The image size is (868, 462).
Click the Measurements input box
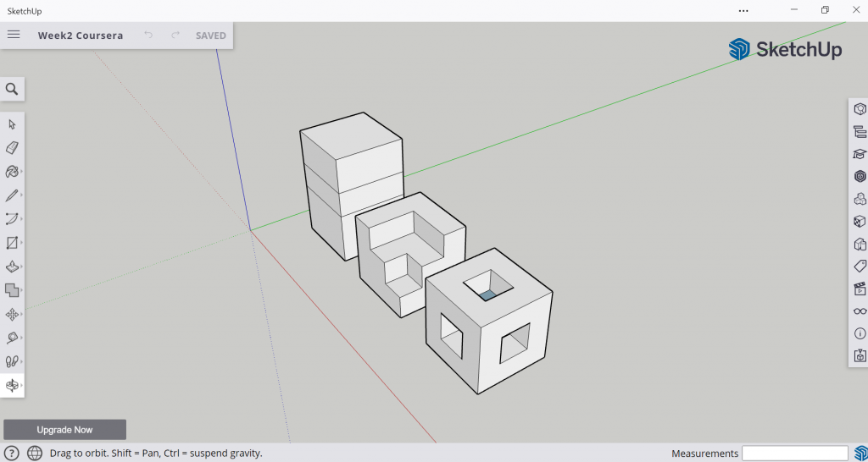(795, 454)
